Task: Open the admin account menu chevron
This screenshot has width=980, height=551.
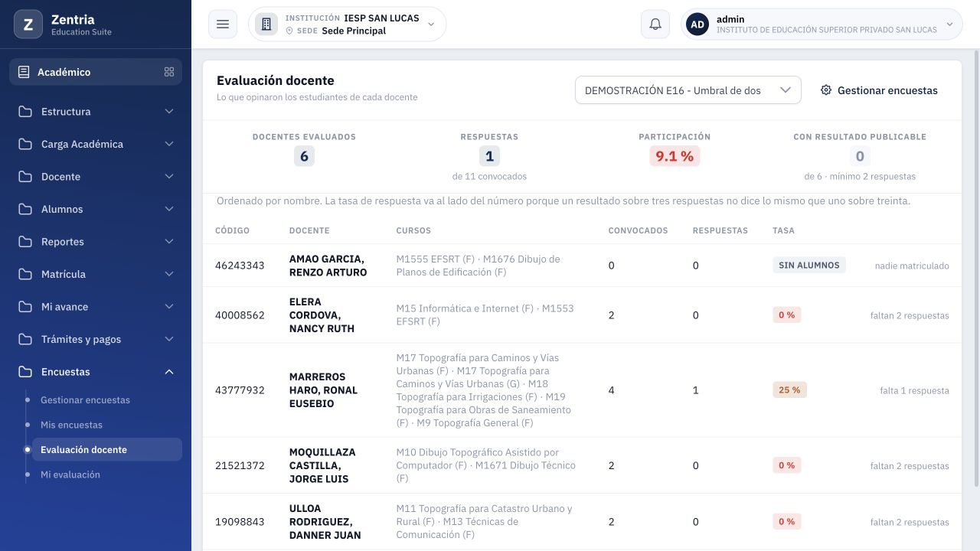Action: coord(949,24)
